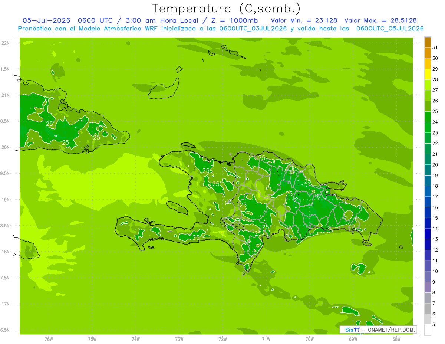Click the "72W" longitude axis label
Screen dimensions: 445x344
click(x=223, y=339)
